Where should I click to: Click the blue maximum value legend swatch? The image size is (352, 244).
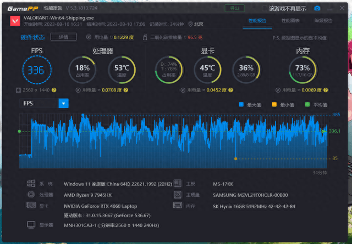coord(241,104)
